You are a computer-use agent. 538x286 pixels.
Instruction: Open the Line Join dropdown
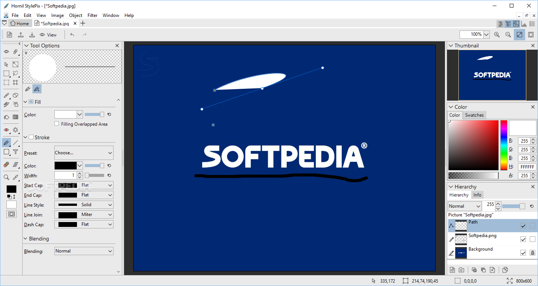point(84,214)
